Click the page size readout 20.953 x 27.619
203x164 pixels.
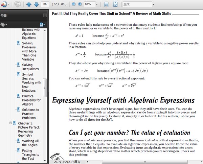point(67,162)
